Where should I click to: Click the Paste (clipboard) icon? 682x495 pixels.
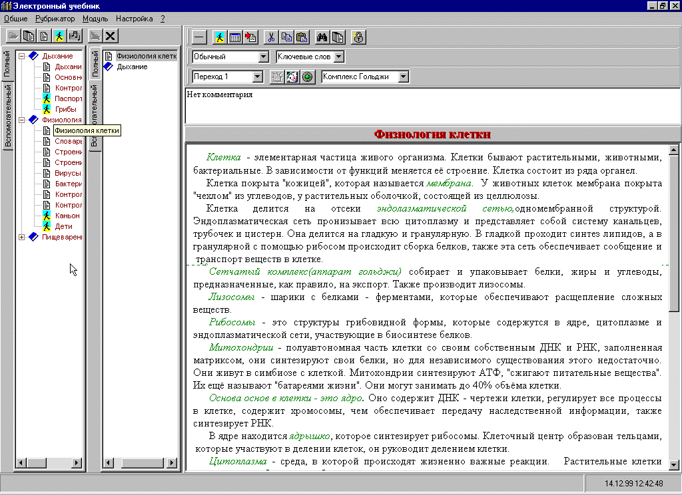302,37
